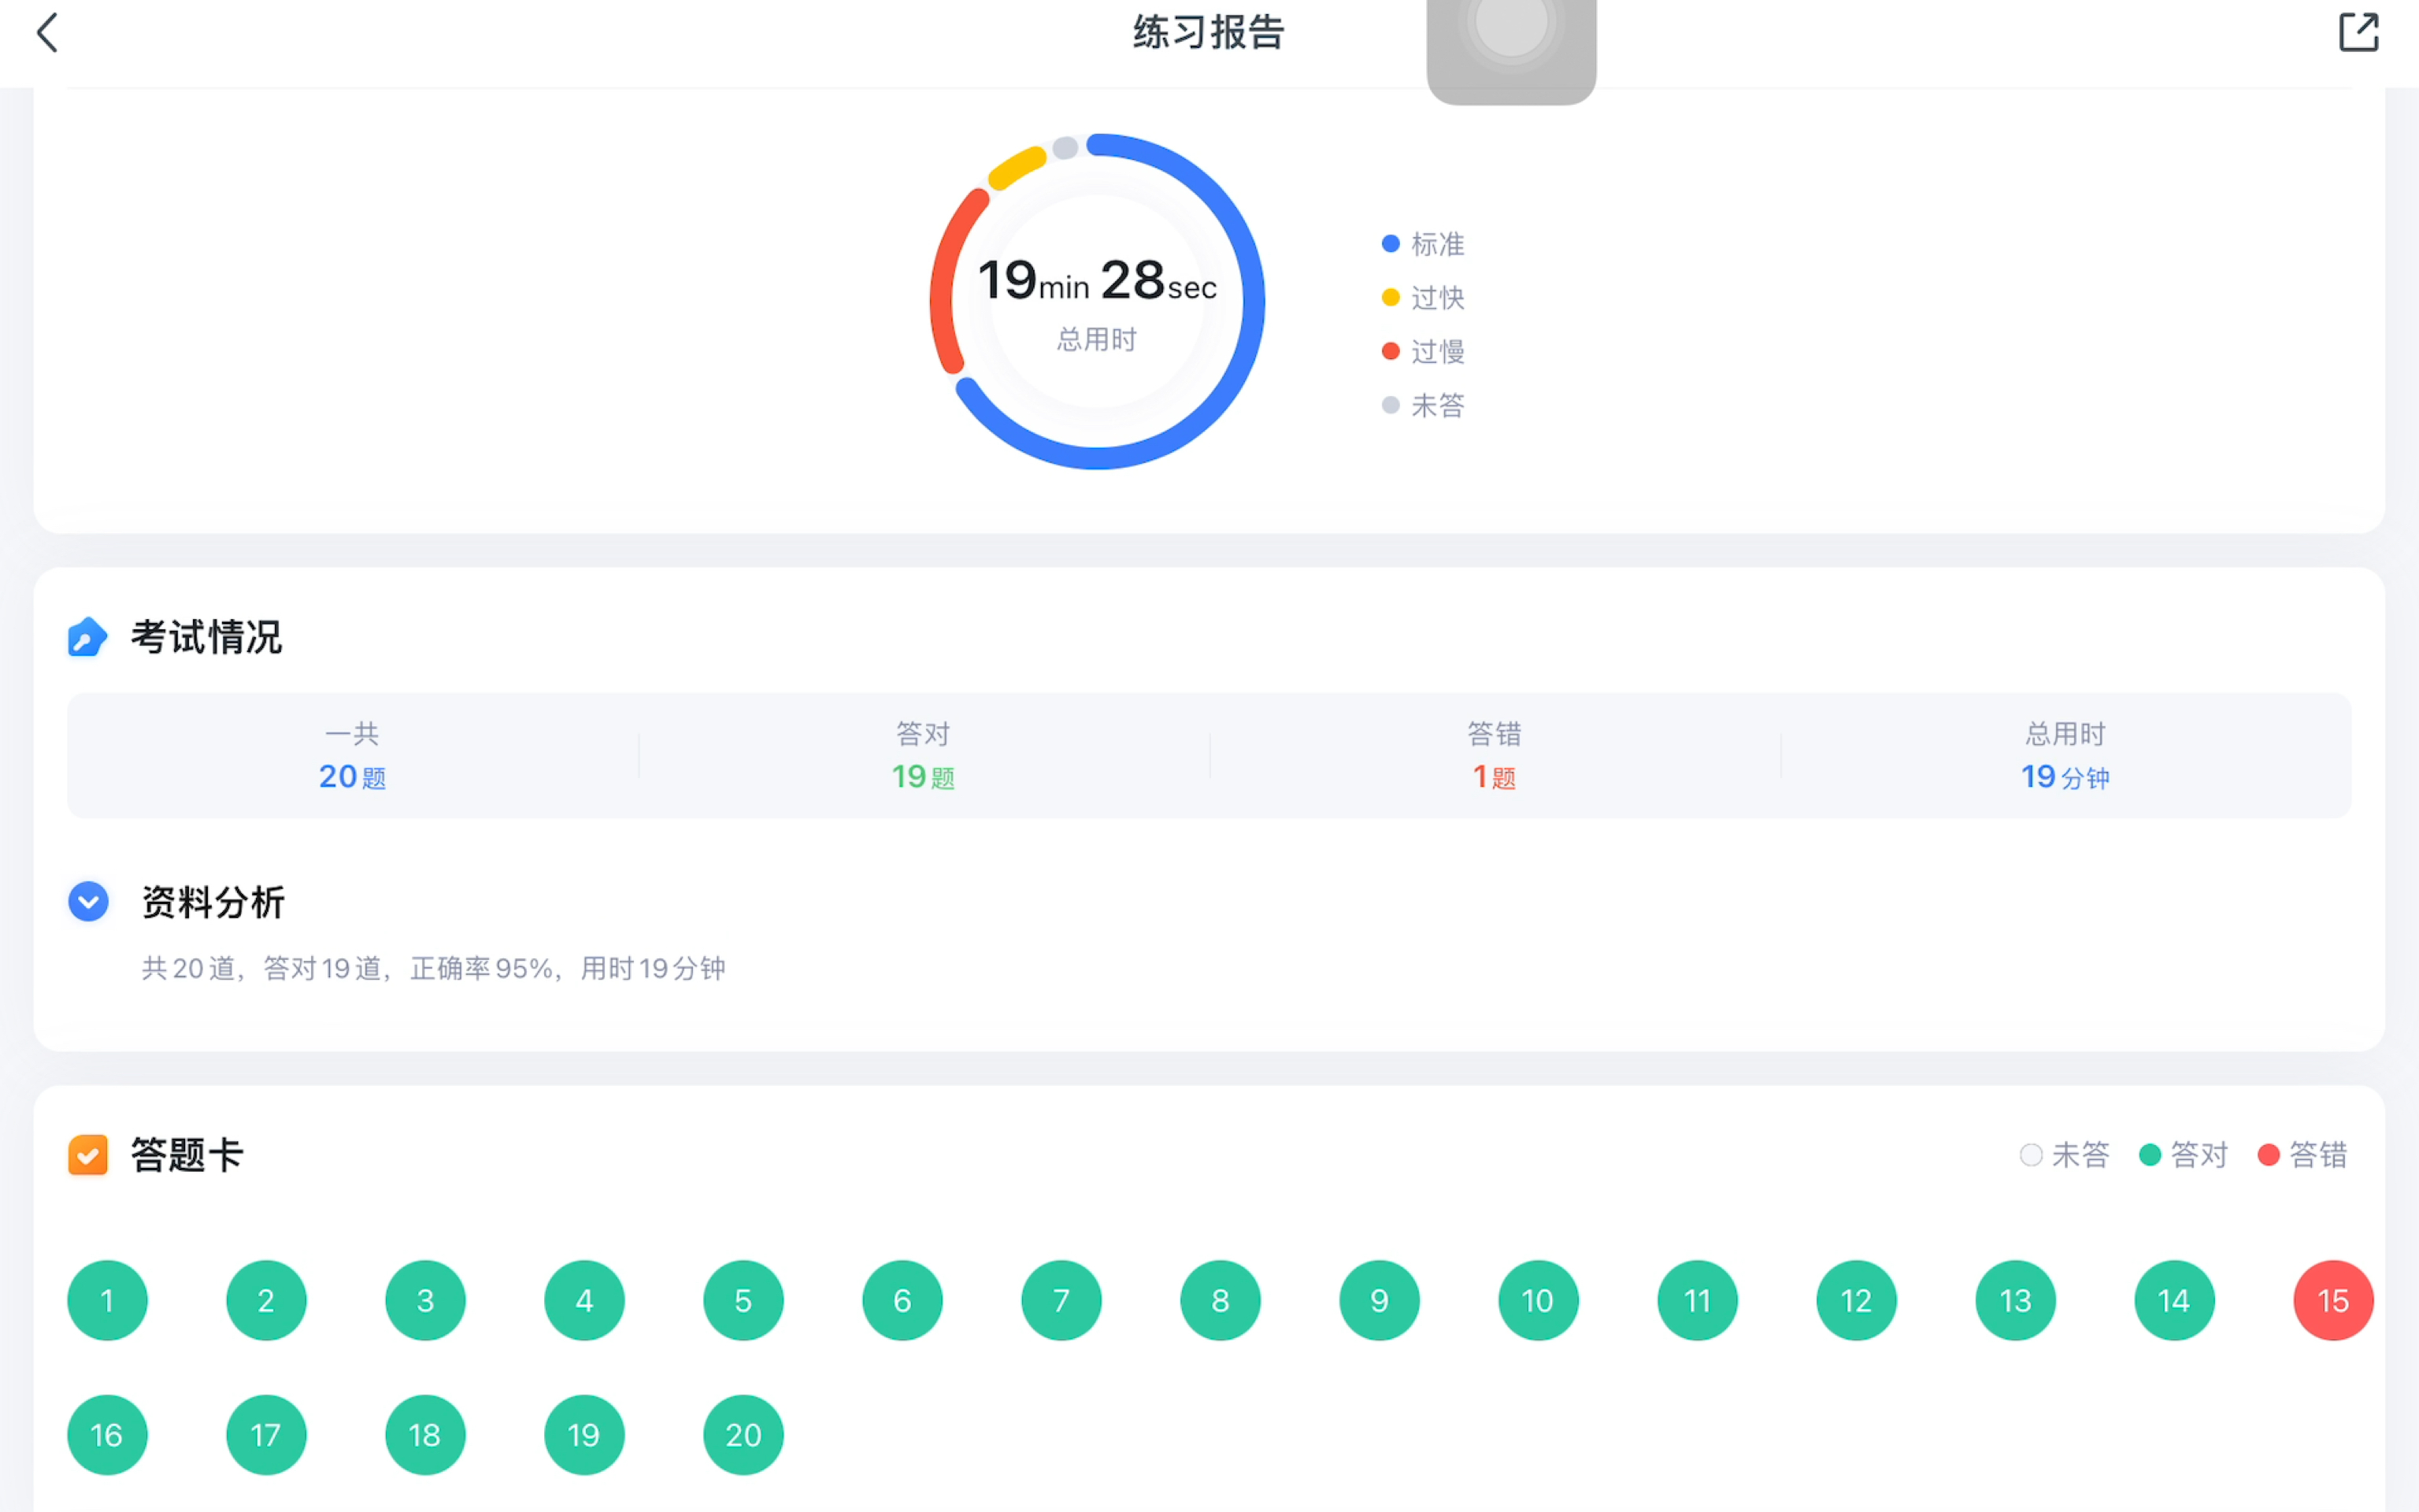Open question 20 on the answer card
2419x1512 pixels.
pos(743,1434)
